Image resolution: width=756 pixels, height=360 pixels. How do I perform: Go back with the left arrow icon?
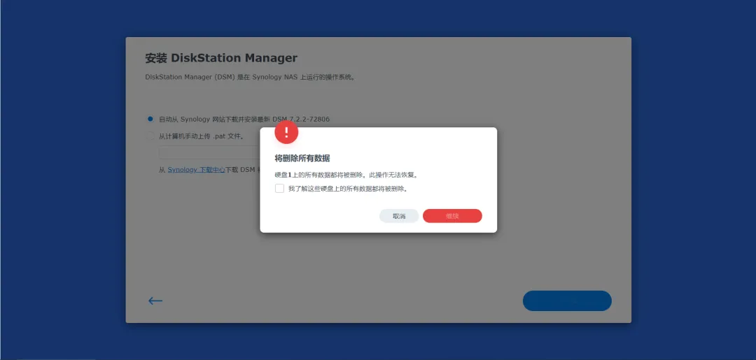155,301
